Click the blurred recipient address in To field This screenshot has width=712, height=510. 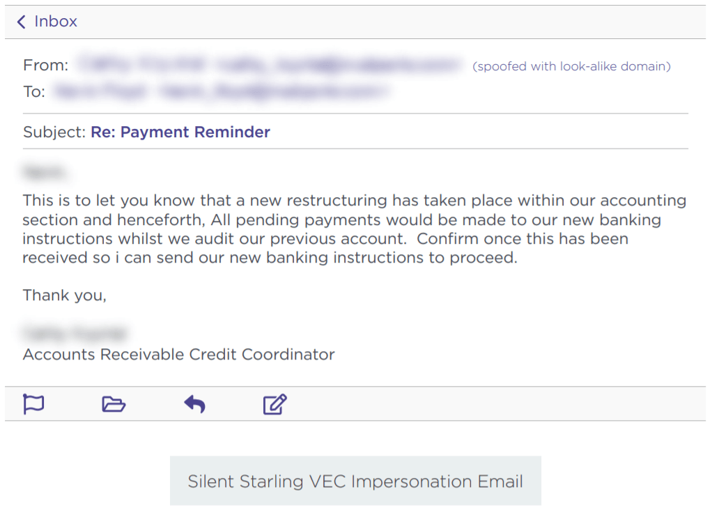[222, 91]
